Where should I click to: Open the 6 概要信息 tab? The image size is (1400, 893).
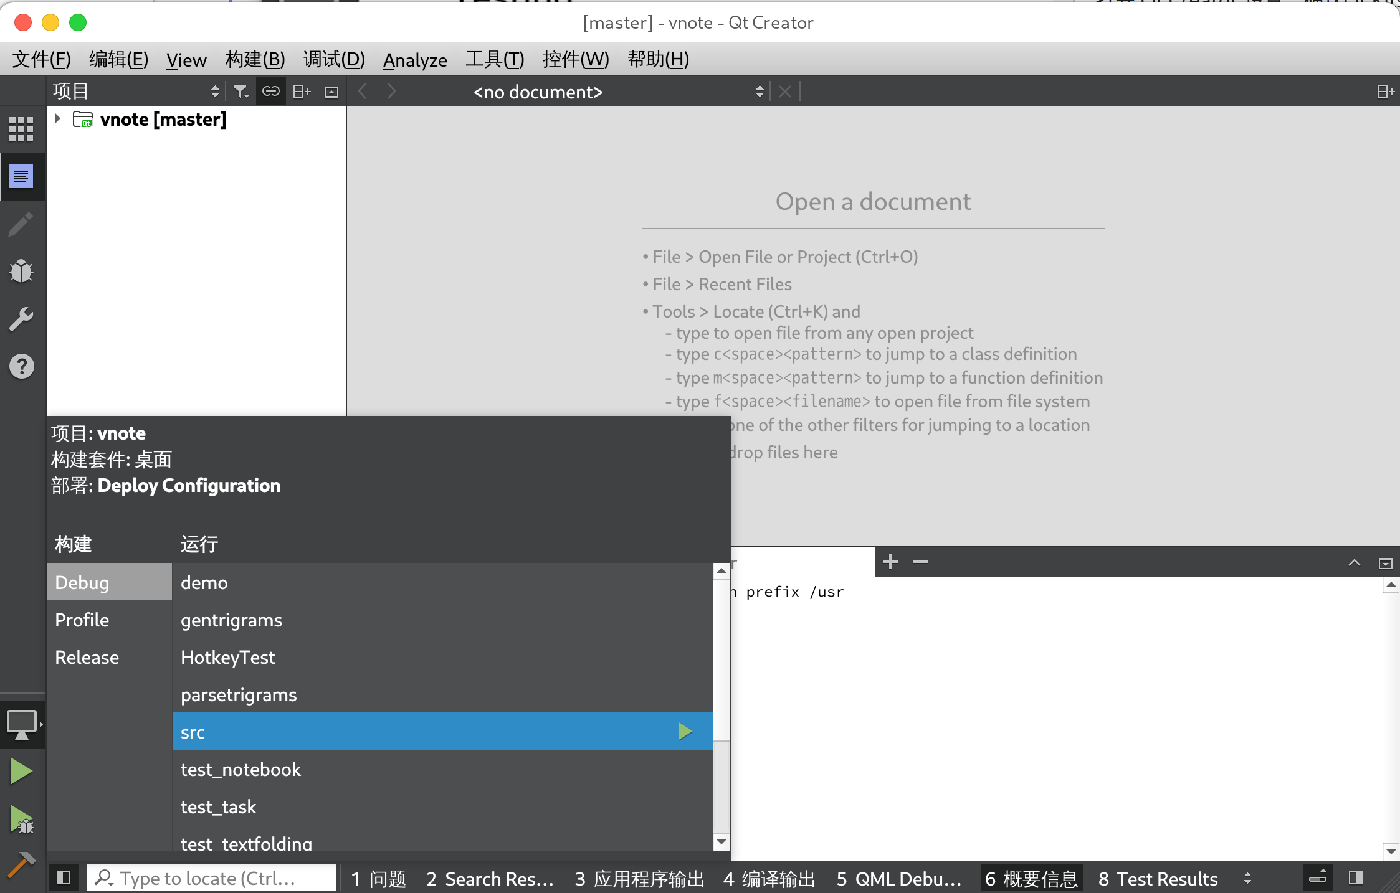[x=1032, y=879]
